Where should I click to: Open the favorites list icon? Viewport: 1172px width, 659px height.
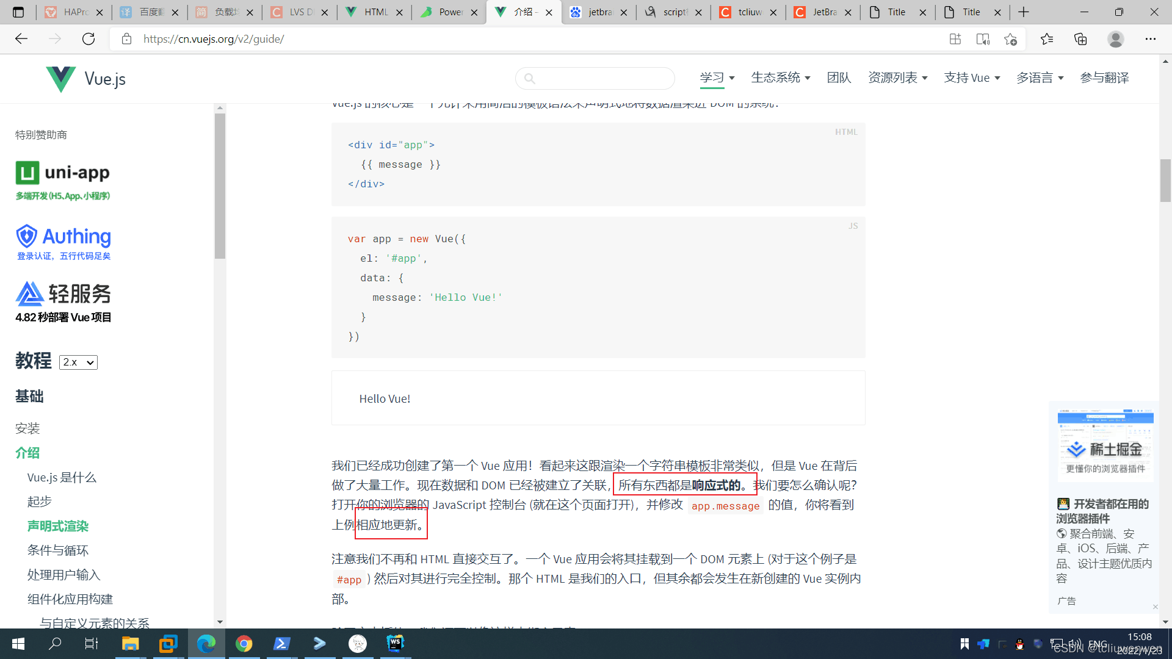[1047, 39]
